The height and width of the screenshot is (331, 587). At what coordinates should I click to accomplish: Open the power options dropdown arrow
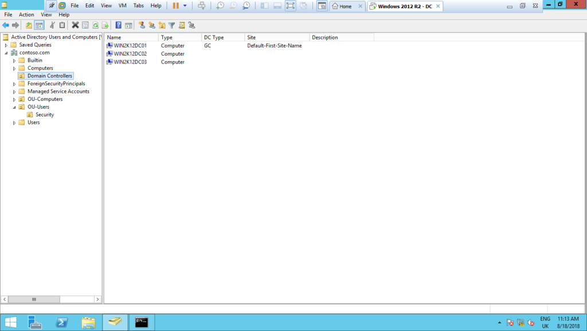(x=185, y=6)
